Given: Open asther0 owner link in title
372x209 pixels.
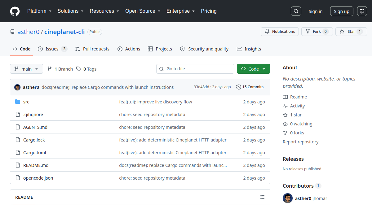Looking at the screenshot, I should pos(29,32).
